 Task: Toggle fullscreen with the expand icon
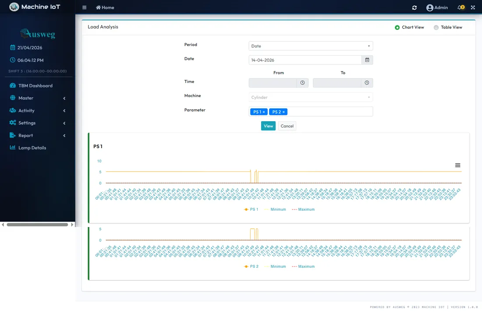click(473, 7)
